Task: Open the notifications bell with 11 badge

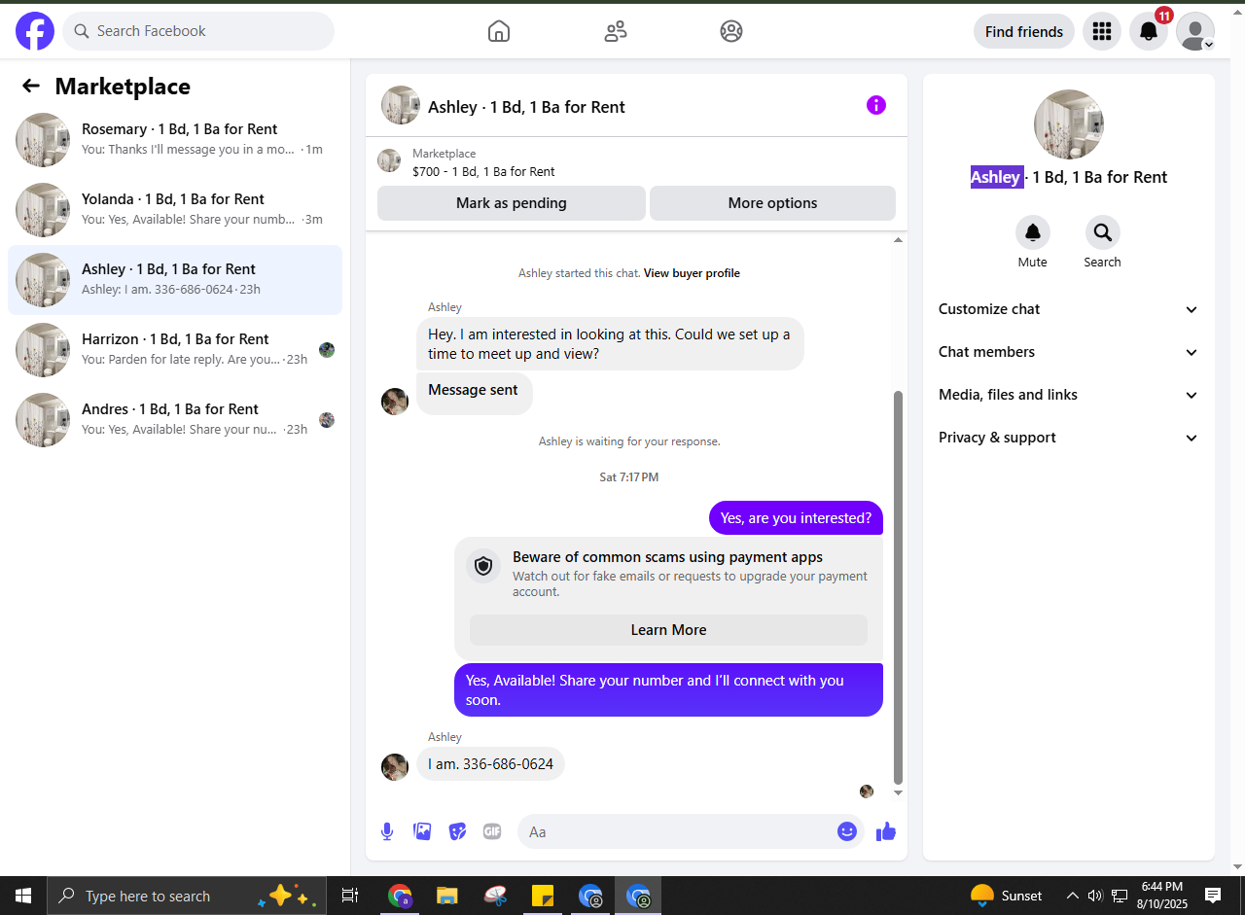Action: (1149, 31)
